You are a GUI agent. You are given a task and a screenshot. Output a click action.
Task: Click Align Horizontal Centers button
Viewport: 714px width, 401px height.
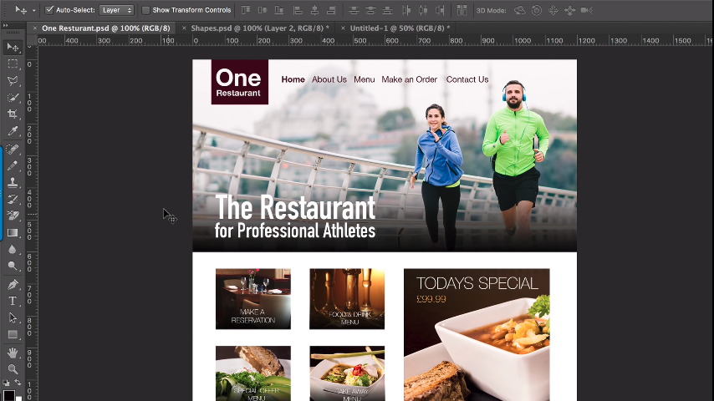[314, 10]
